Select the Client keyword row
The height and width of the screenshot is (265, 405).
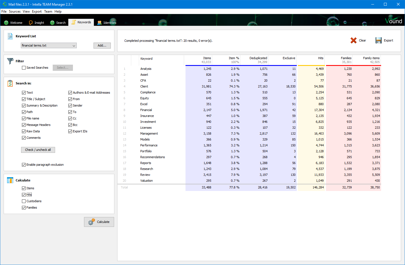tap(144, 87)
